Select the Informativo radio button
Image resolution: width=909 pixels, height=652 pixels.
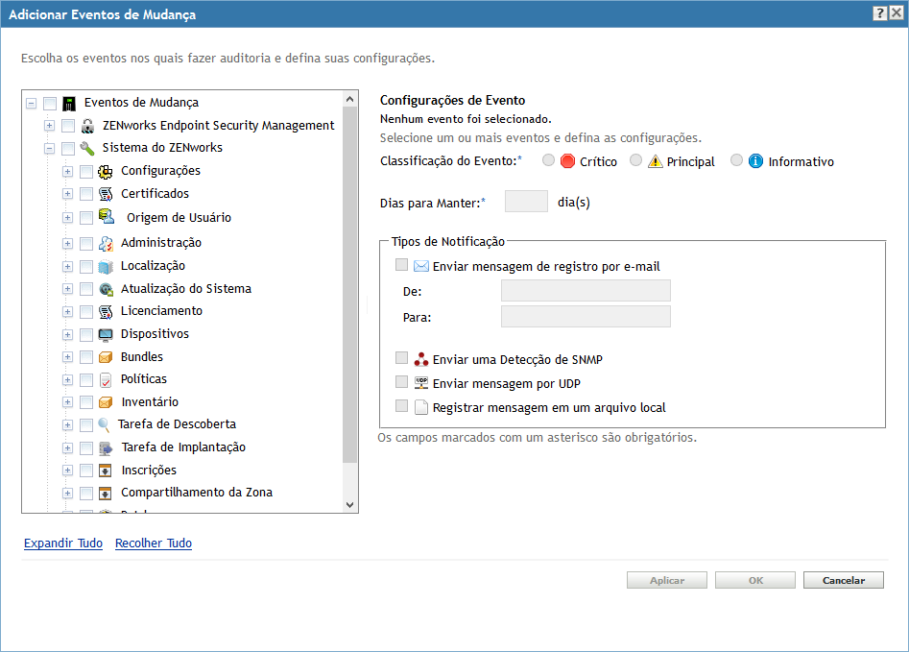click(x=736, y=160)
